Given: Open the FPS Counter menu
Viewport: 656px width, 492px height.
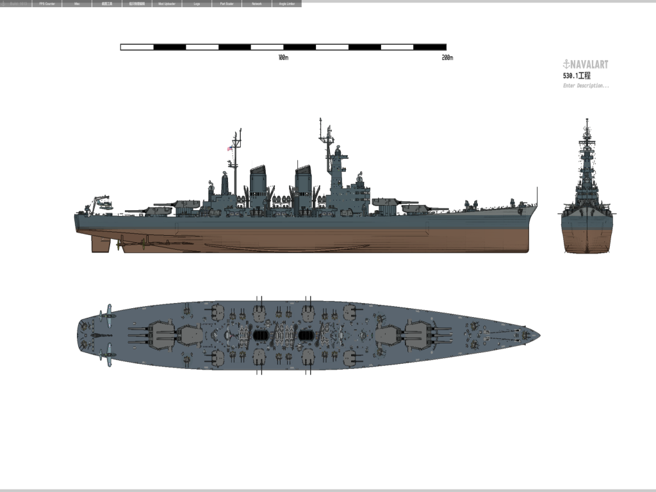Looking at the screenshot, I should [47, 4].
